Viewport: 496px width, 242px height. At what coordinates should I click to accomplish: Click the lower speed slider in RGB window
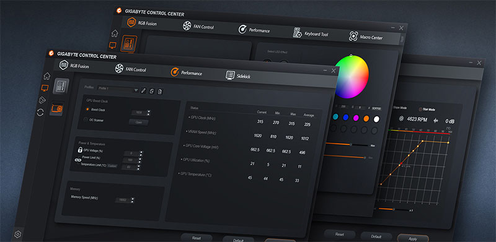click(345, 156)
